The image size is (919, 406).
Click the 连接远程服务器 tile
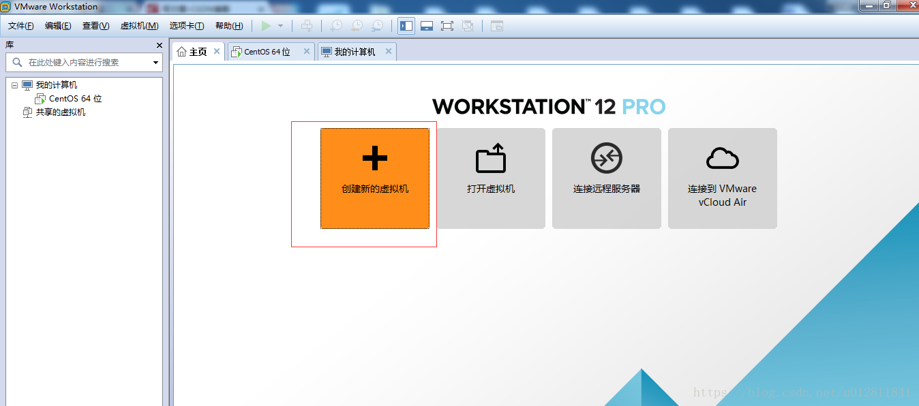[x=607, y=178]
